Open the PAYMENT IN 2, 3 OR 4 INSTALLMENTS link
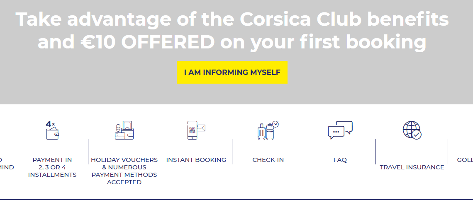 coord(52,167)
